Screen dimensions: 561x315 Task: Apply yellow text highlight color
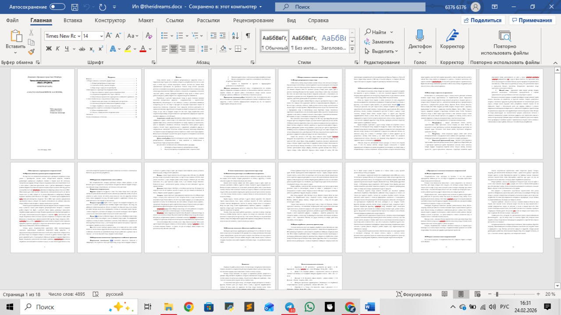128,49
